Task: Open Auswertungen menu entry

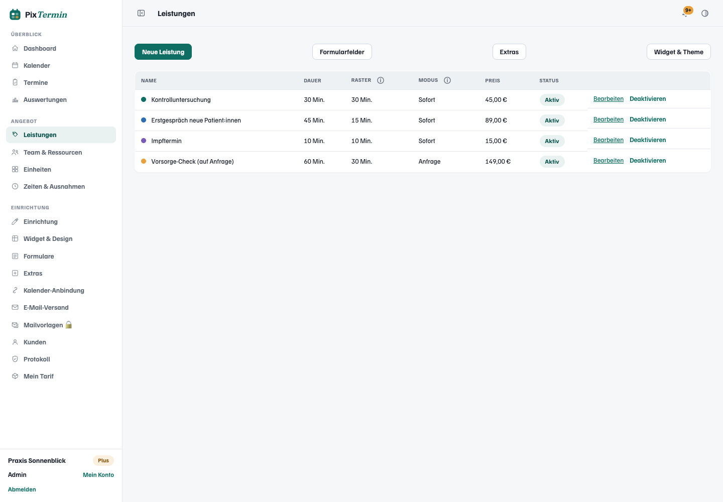Action: 61,100
